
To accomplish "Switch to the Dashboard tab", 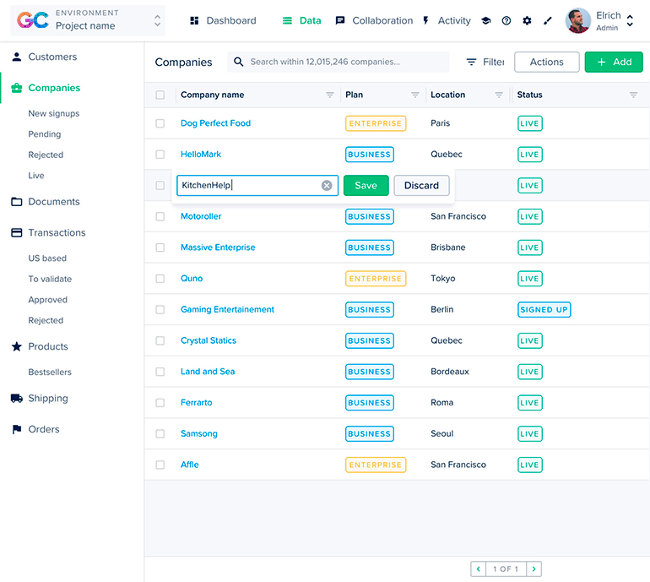I will (223, 21).
